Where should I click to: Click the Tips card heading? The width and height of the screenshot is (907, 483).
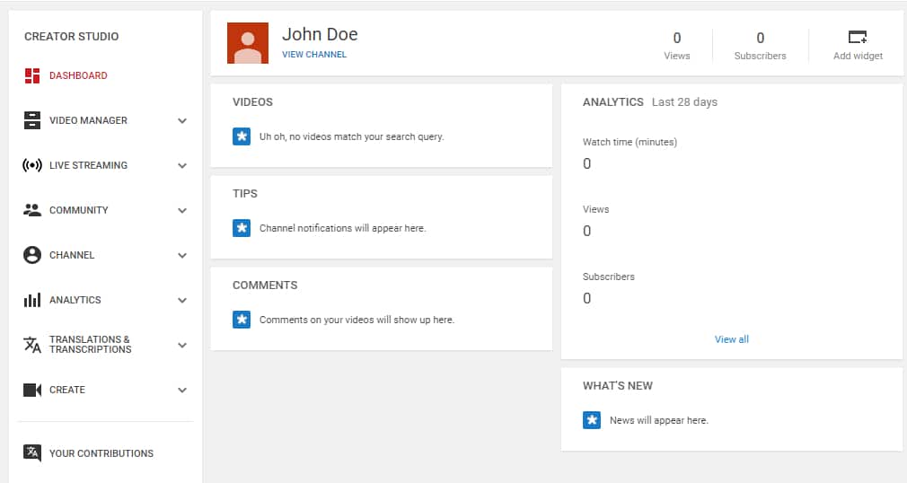[244, 194]
